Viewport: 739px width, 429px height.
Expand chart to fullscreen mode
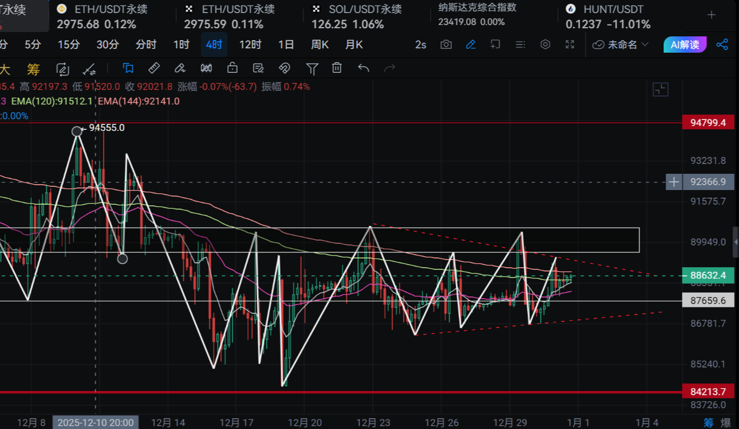[570, 45]
